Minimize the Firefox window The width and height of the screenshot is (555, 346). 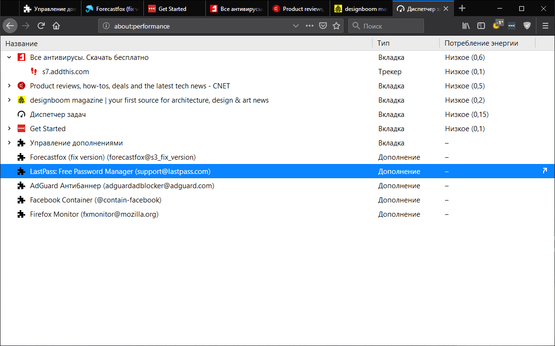(499, 9)
